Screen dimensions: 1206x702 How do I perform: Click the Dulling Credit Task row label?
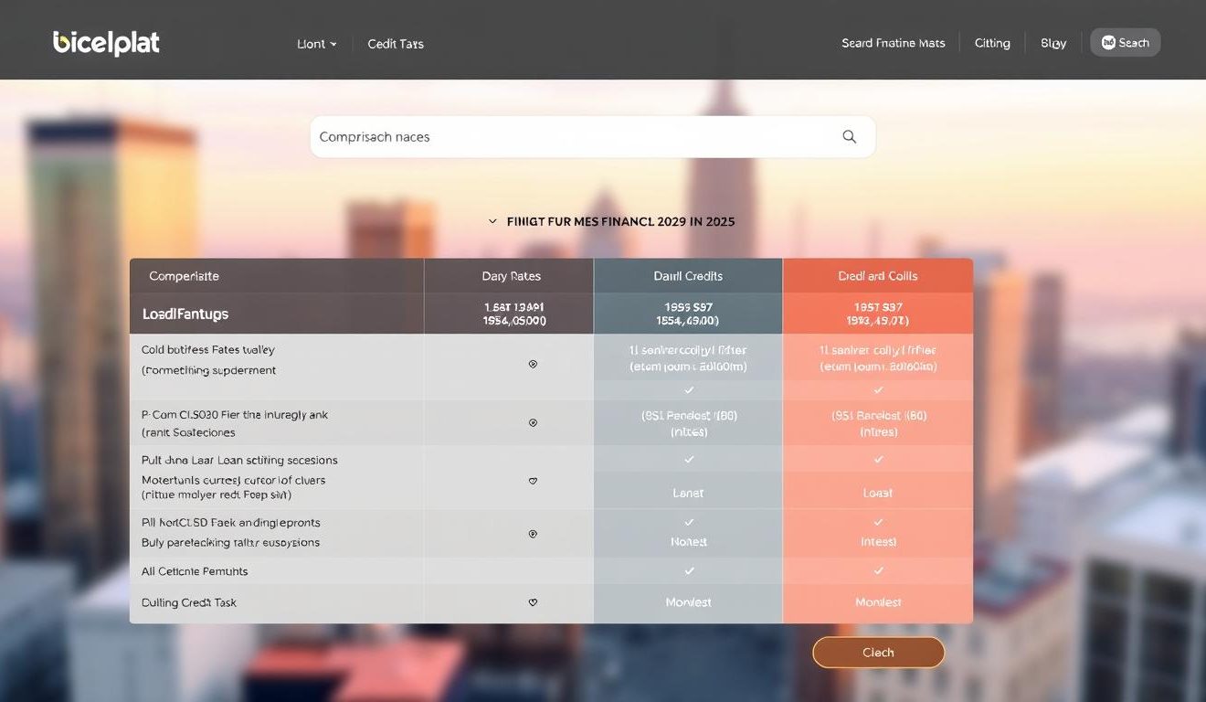click(x=189, y=602)
